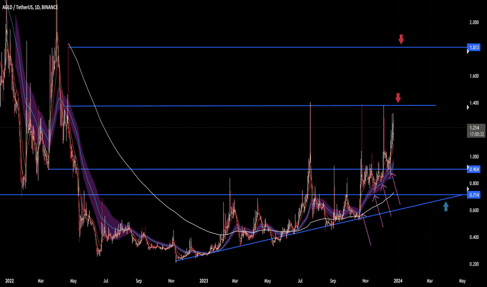Viewport: 487px width, 287px height.
Task: Click the 0.200 price axis label
Action: point(474,264)
